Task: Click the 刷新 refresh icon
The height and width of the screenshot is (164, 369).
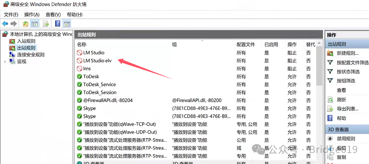Action: pos(331,100)
